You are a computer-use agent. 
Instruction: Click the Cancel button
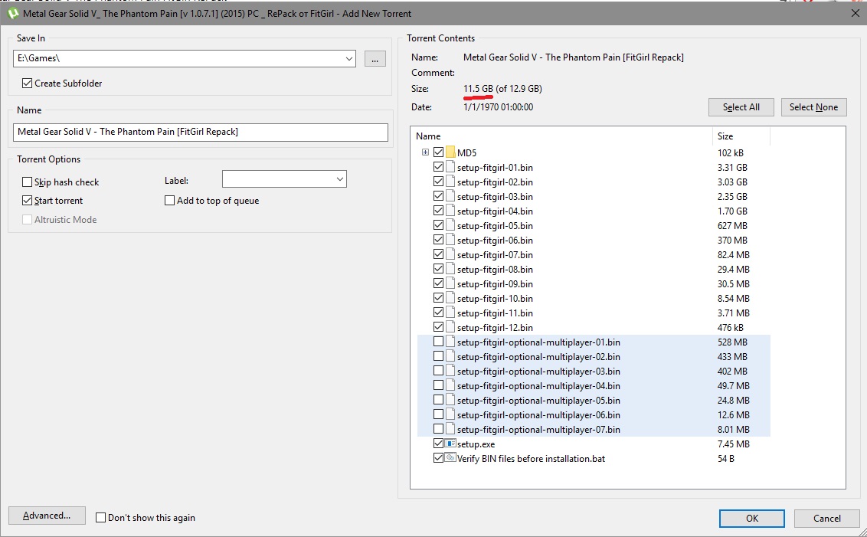tap(827, 518)
